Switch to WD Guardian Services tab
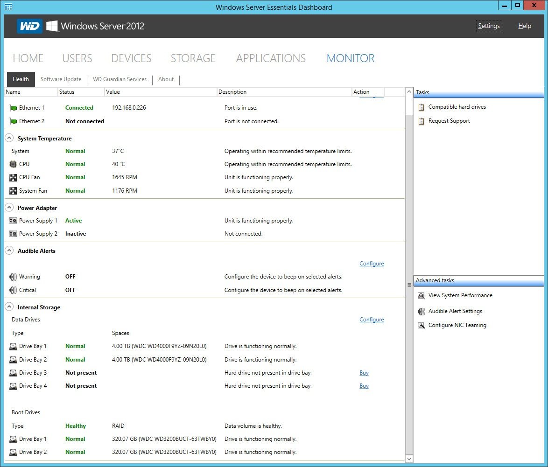Screen dimensions: 548x467 [119, 79]
